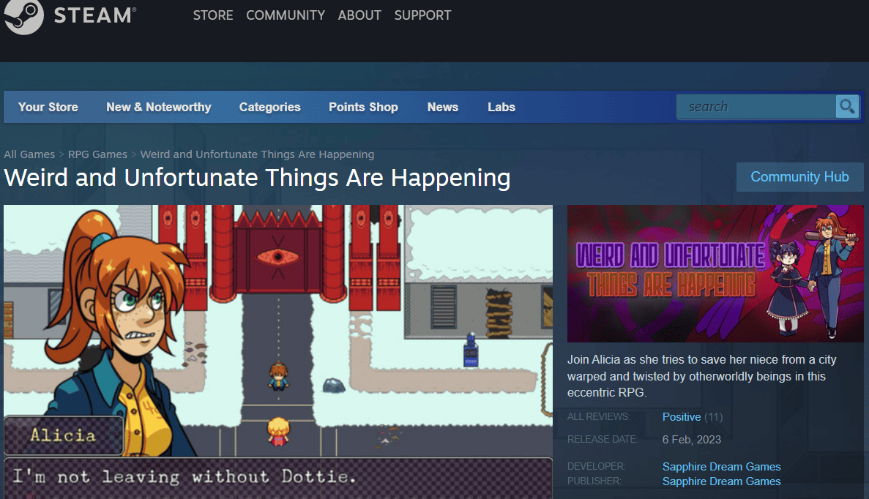The image size is (869, 499).
Task: Click the game screenshot with Alicia
Action: (278, 329)
